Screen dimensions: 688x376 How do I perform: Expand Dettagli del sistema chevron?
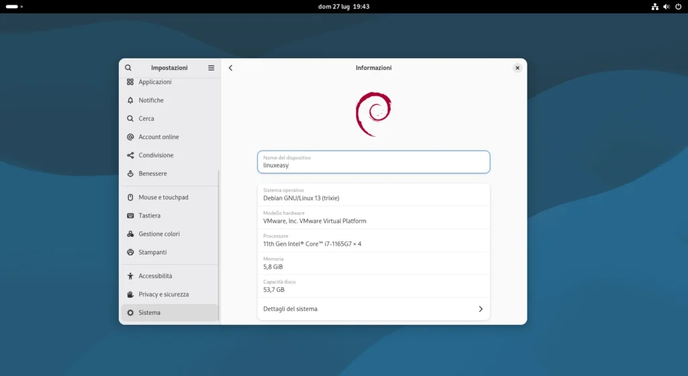coord(480,309)
